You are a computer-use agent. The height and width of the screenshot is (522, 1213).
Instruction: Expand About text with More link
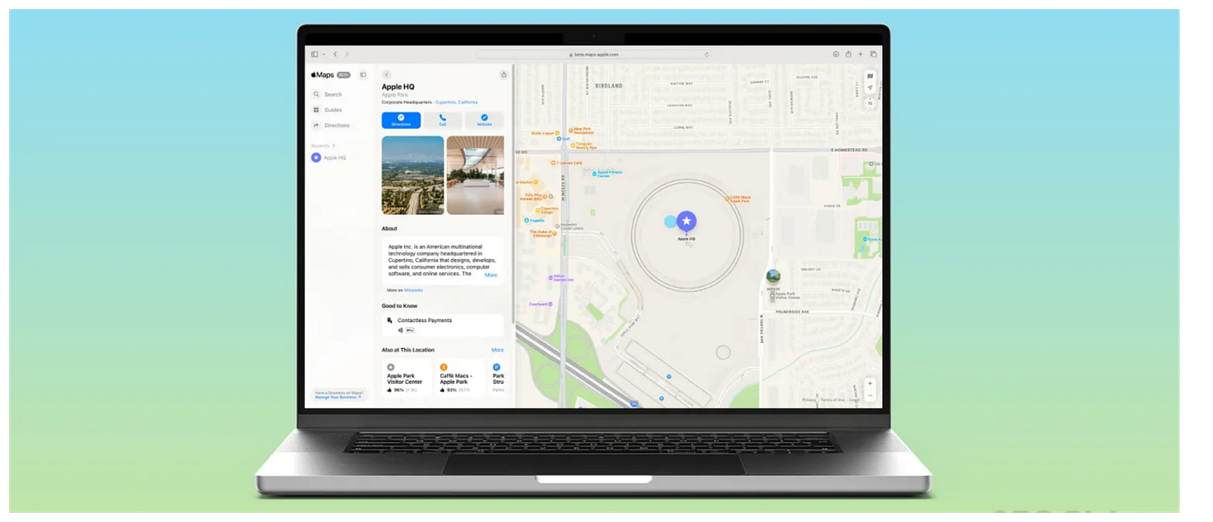491,275
